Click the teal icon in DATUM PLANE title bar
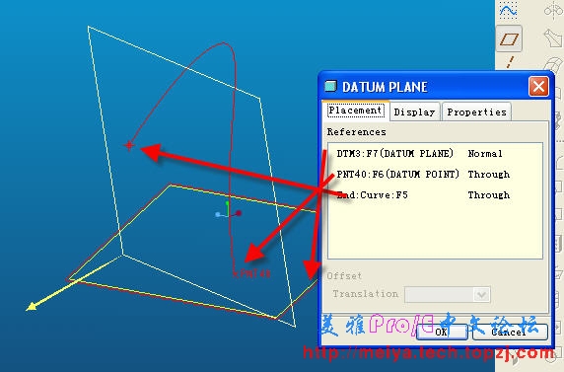The image size is (564, 372). tap(330, 86)
